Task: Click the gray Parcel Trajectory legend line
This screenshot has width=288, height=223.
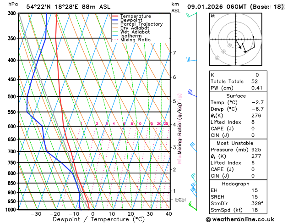Action: [x=115, y=24]
